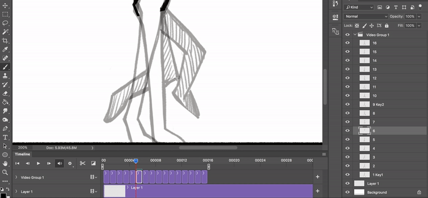Open Video Group 1 track filmstrip menu

pos(94,177)
